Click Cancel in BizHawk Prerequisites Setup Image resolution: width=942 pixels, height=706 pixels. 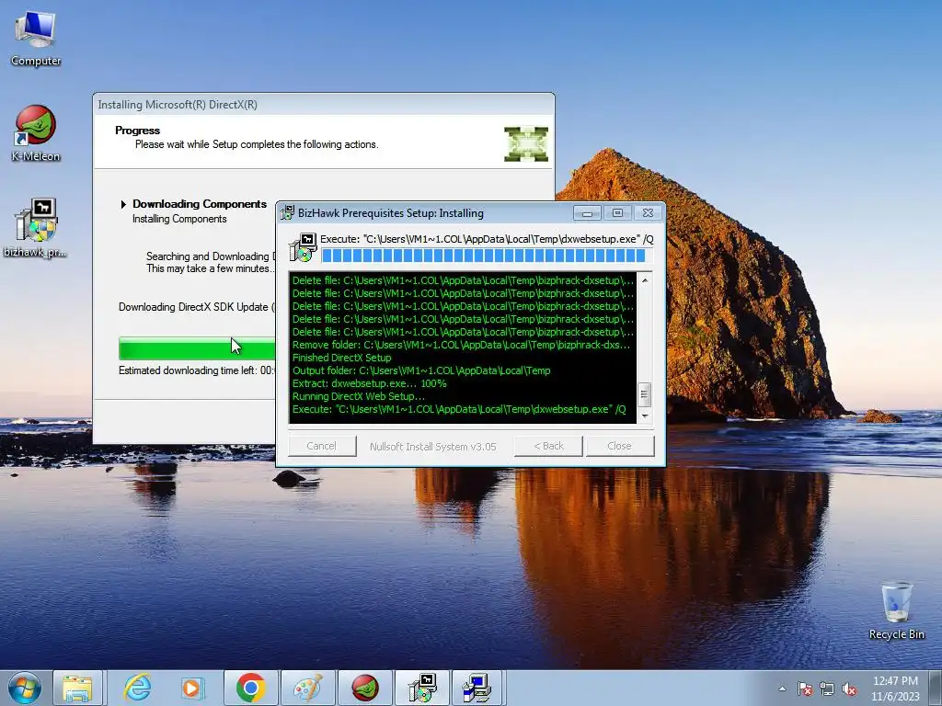click(x=322, y=446)
